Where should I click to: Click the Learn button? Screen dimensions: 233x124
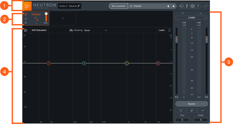162,30
